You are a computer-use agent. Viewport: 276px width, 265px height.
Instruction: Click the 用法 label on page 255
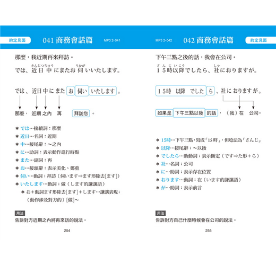click(x=160, y=213)
